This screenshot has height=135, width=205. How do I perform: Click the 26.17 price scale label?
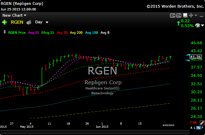tap(196, 108)
